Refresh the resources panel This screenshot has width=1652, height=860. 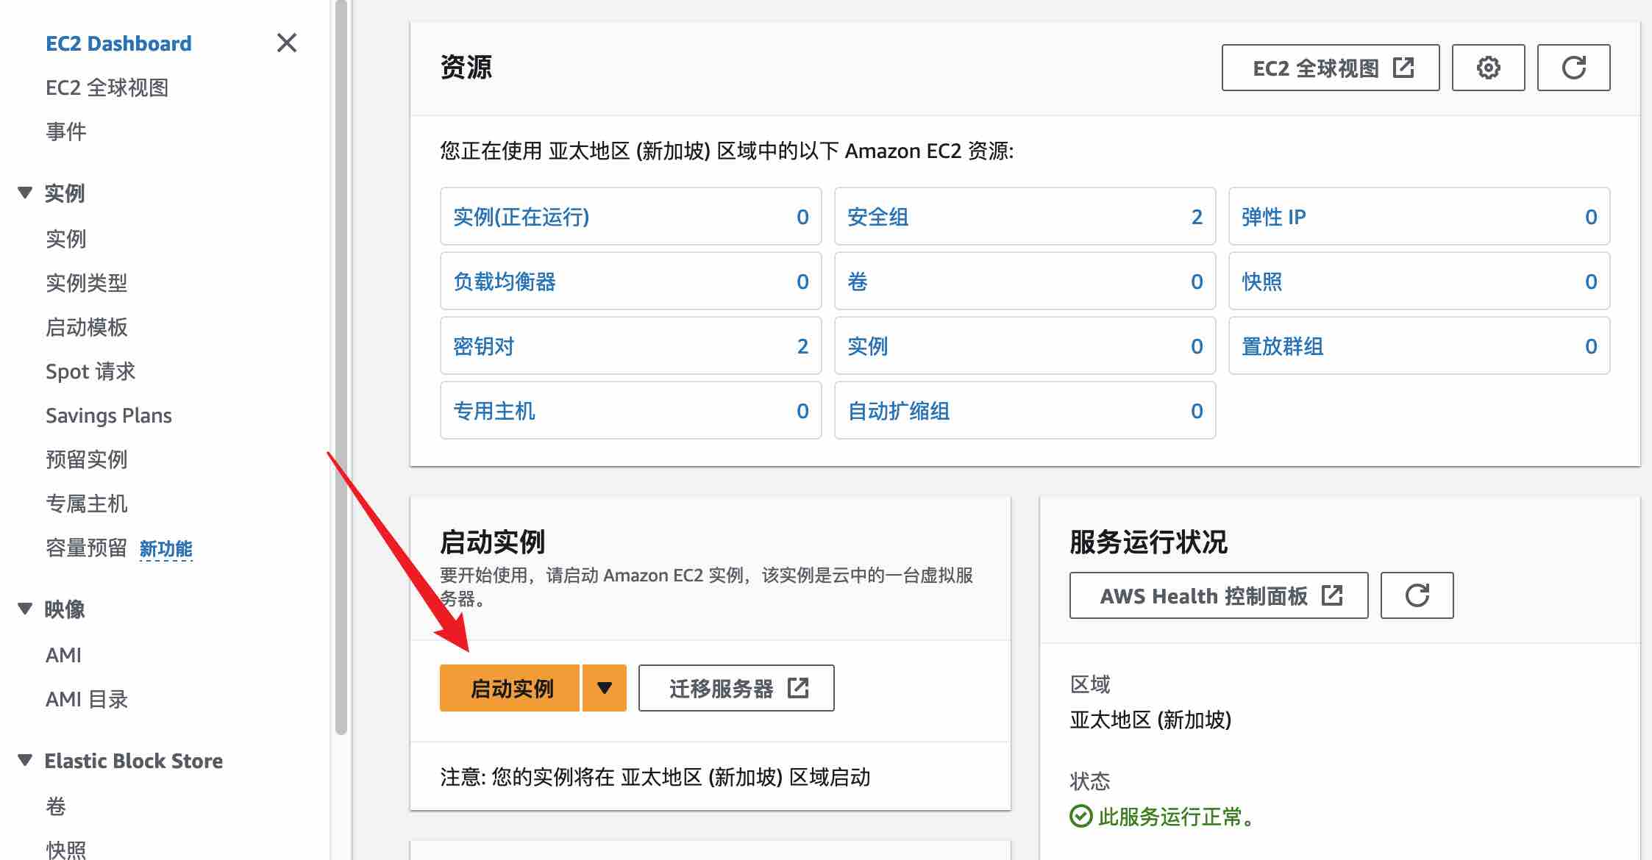(x=1573, y=68)
